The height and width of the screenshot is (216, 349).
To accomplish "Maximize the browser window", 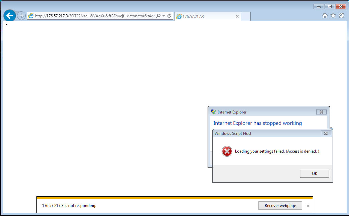I will pyautogui.click(x=330, y=7).
